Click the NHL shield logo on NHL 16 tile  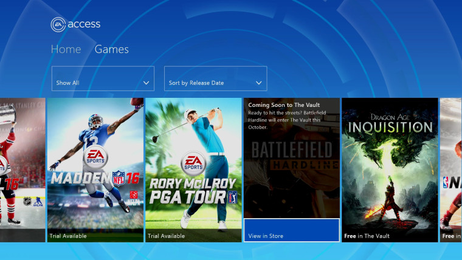[x=27, y=201]
